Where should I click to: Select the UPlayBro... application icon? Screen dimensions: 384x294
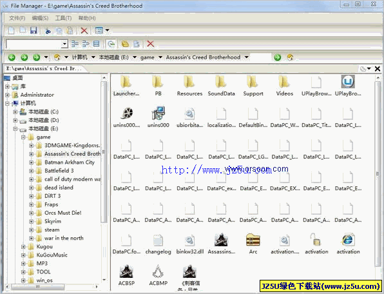click(348, 85)
